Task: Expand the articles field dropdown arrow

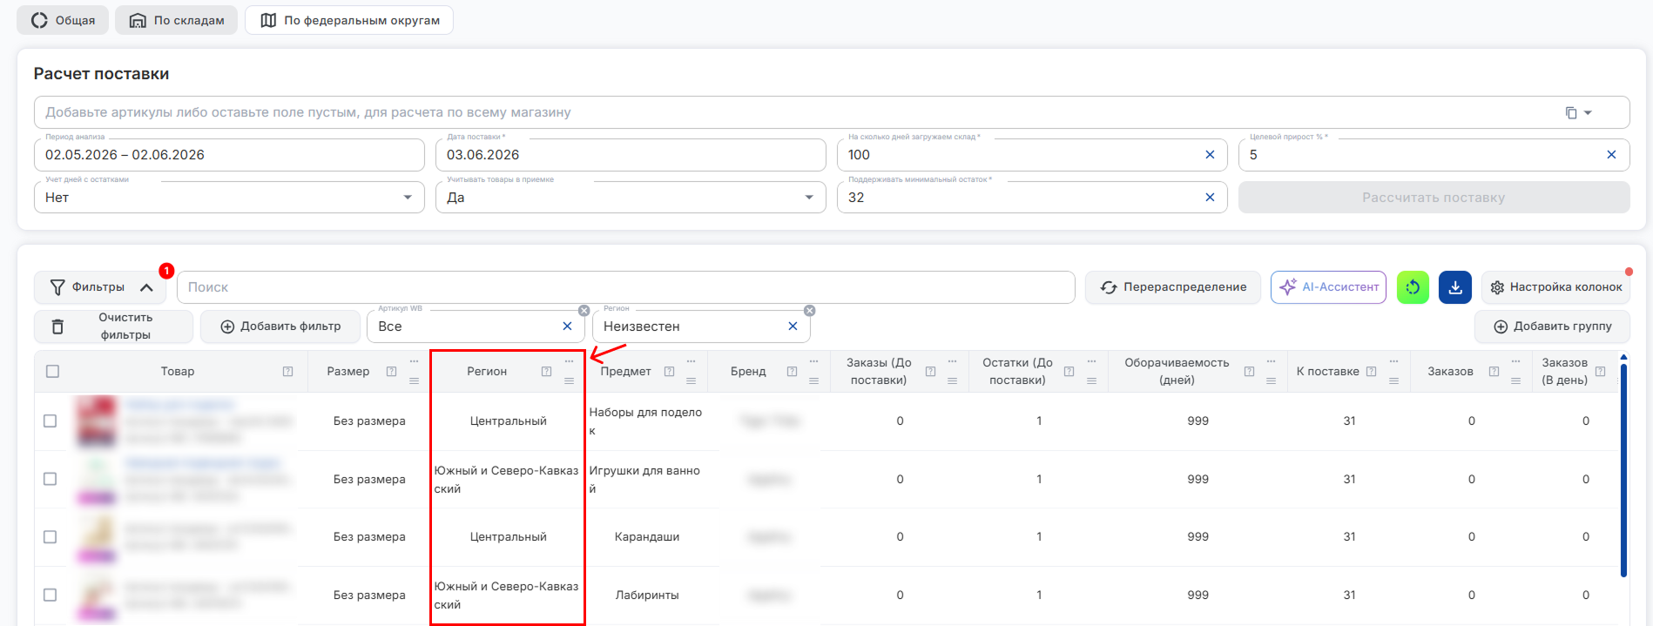Action: (x=1588, y=112)
